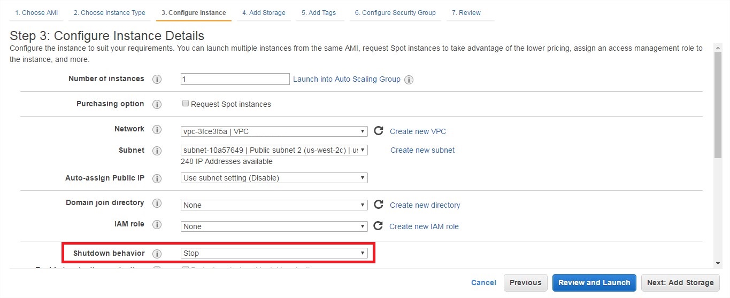The width and height of the screenshot is (730, 298).
Task: Open info icon for Auto-assign Public IP
Action: pos(157,178)
